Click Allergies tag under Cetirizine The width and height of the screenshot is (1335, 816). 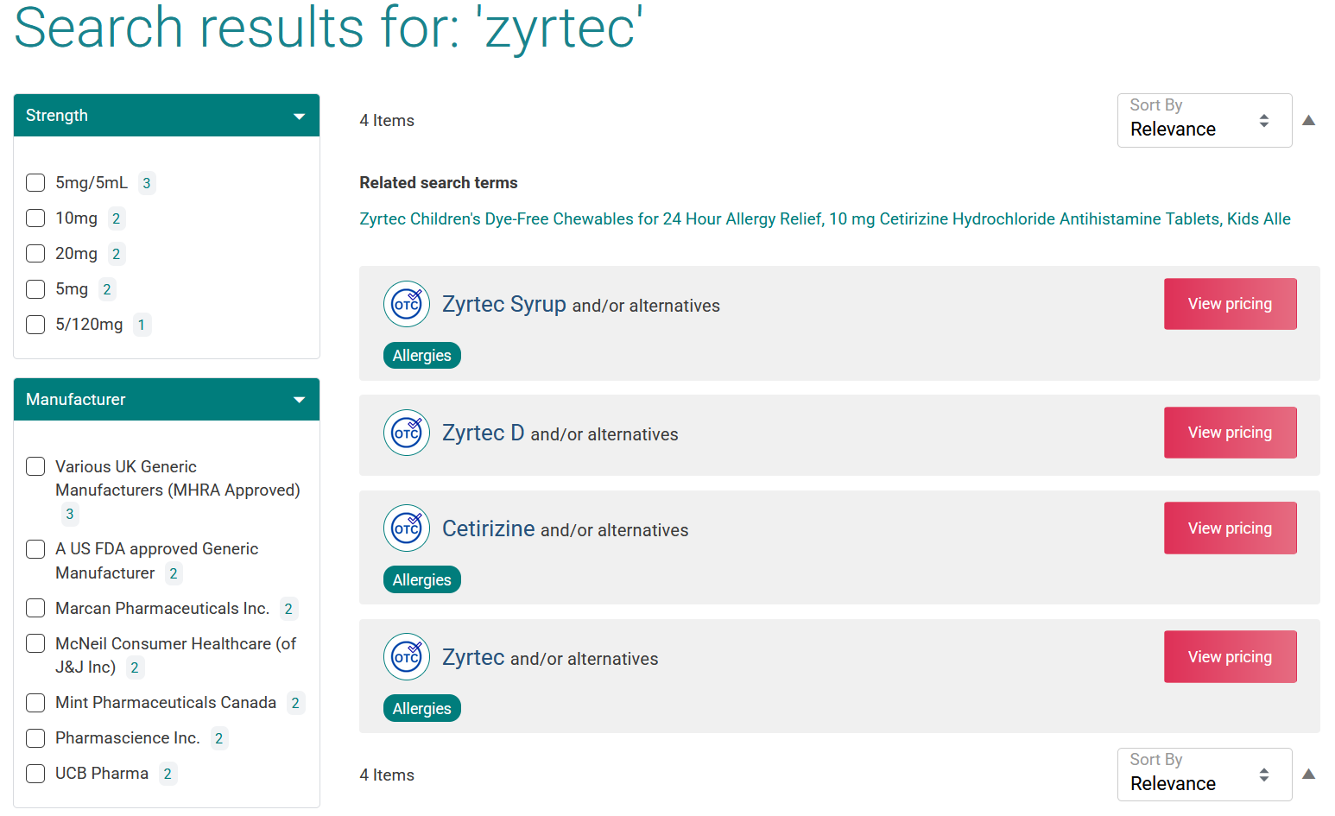pyautogui.click(x=422, y=580)
